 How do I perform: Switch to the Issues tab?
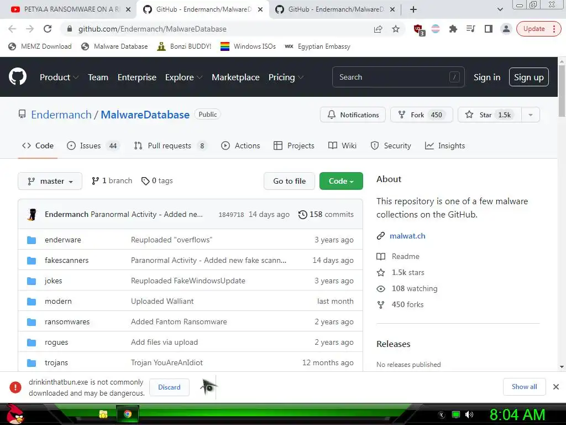tap(93, 146)
